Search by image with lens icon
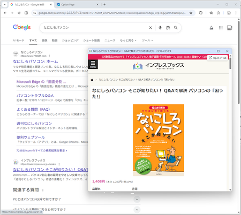This screenshot has height=215, width=241. [x=168, y=28]
